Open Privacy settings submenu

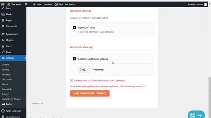pos(5,94)
